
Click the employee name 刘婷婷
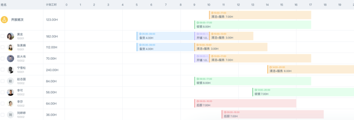pos(21,113)
